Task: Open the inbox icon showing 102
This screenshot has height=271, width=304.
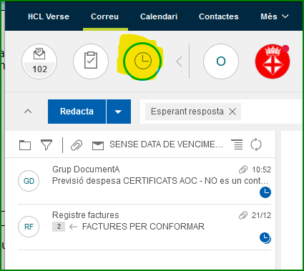Action: click(x=39, y=61)
